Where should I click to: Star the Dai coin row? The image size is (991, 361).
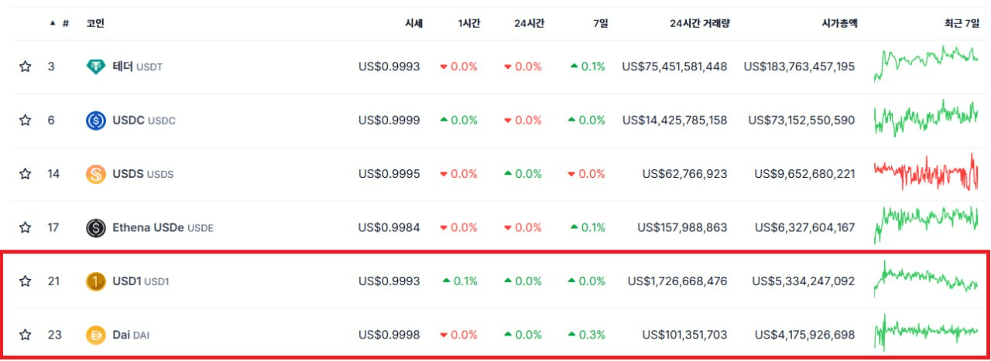(25, 335)
